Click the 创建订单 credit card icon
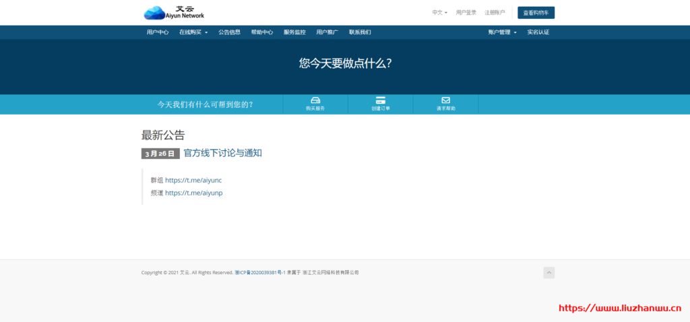 point(380,100)
